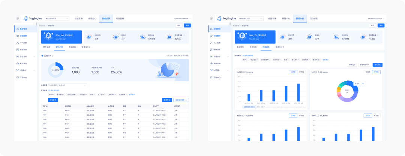Click the 离线查询 cloud icon in left screen
405x156 pixels.
click(x=17, y=63)
